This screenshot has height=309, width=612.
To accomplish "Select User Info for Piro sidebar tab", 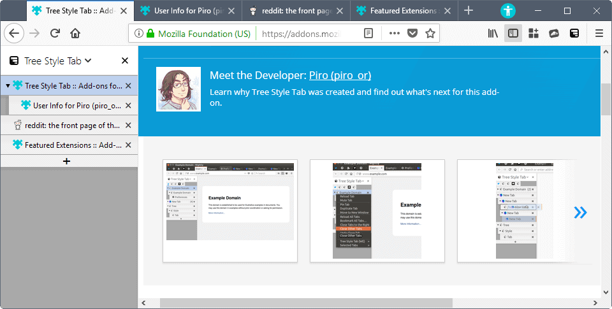I will pos(73,105).
